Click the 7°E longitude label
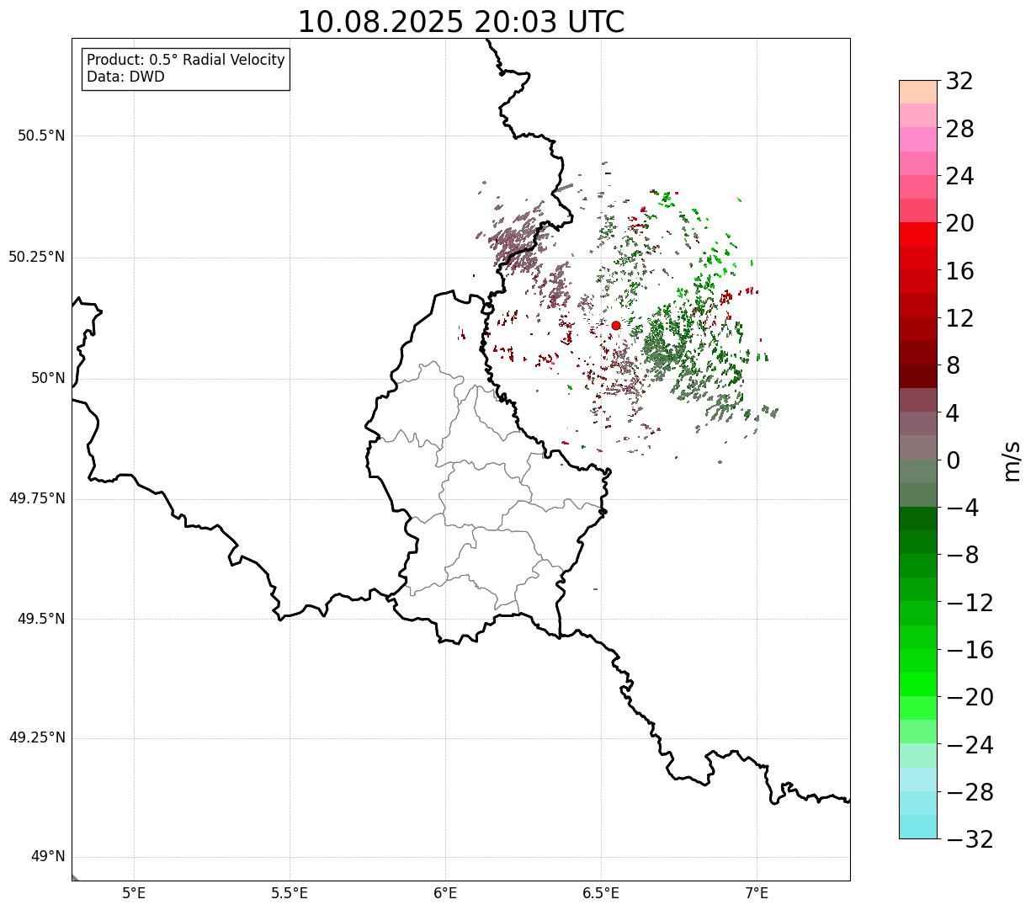Image resolution: width=1031 pixels, height=910 pixels. (x=757, y=893)
